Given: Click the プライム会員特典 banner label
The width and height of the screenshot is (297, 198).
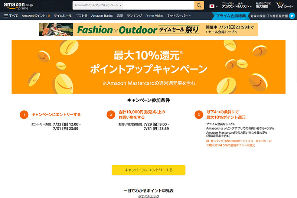Looking at the screenshot, I should pyautogui.click(x=231, y=16).
